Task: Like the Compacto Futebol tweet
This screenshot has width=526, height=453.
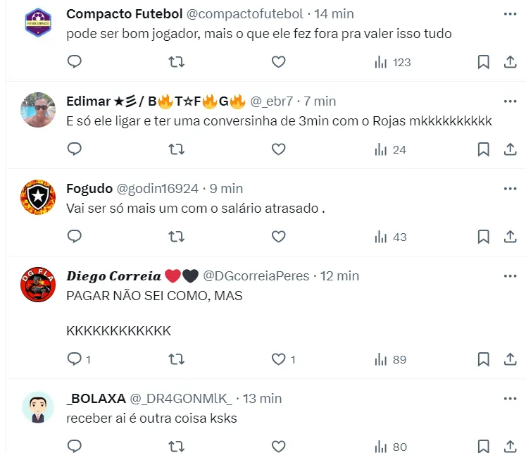Action: tap(279, 62)
